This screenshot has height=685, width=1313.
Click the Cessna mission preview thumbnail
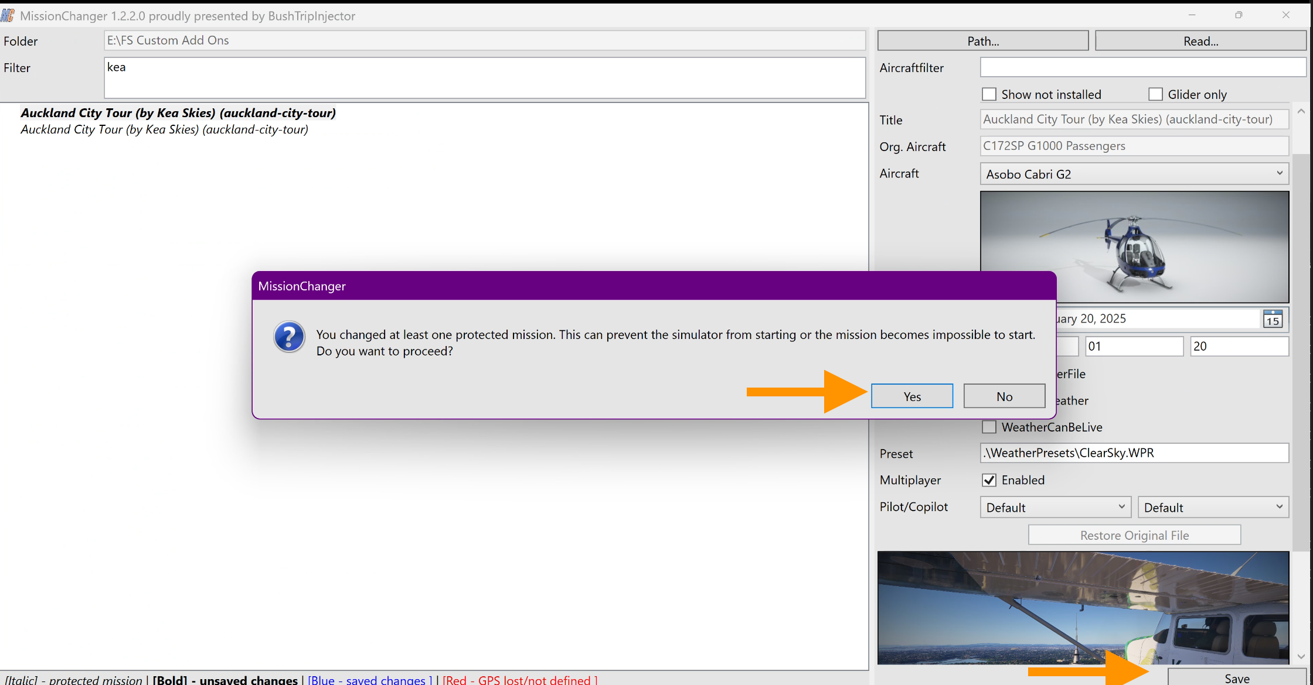click(1083, 607)
